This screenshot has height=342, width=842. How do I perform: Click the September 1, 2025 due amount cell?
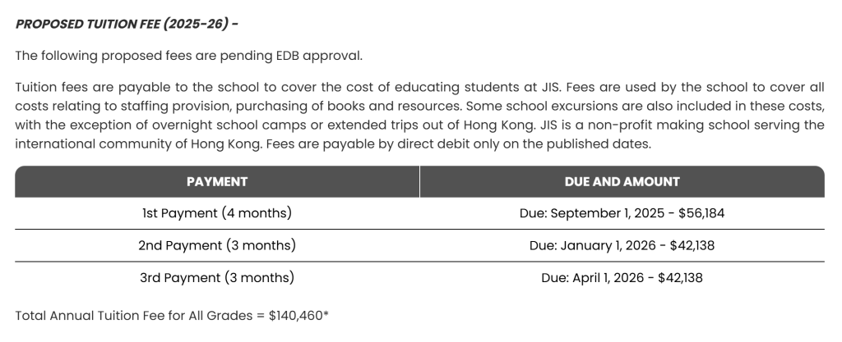[x=622, y=213]
